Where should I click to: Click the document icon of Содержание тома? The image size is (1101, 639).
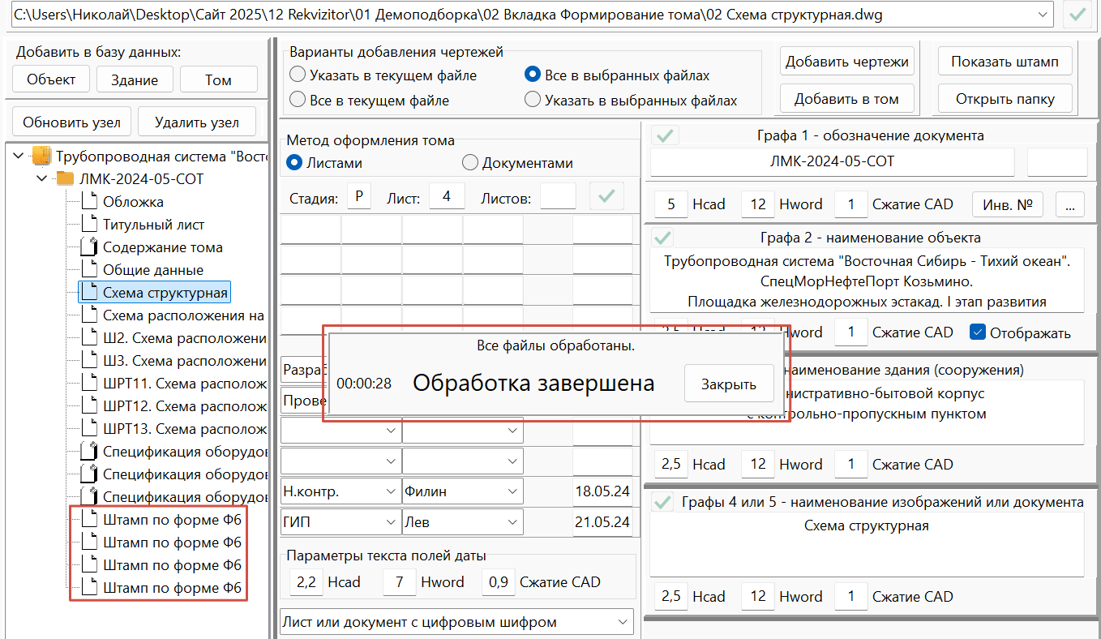(x=88, y=247)
